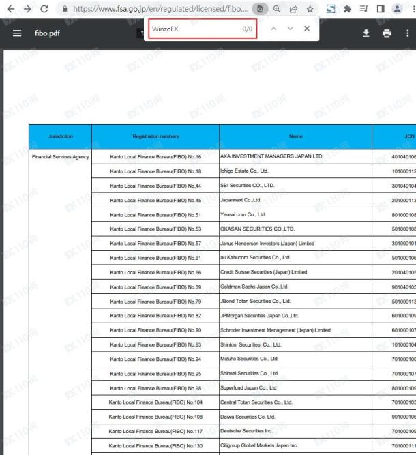Image resolution: width=416 pixels, height=455 pixels.
Task: Click the find-in-page icon in address bar
Action: 260,9
